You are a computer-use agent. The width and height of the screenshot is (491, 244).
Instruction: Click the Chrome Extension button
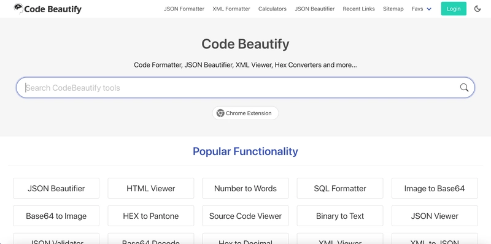click(245, 113)
